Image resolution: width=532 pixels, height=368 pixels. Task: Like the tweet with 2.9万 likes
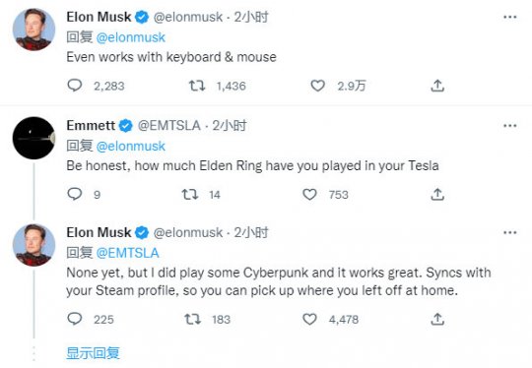click(x=317, y=86)
